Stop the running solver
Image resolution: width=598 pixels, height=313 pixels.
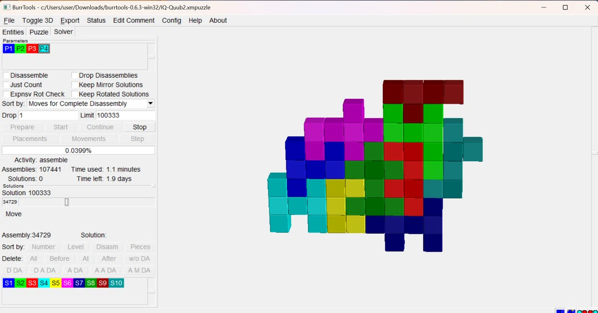140,127
